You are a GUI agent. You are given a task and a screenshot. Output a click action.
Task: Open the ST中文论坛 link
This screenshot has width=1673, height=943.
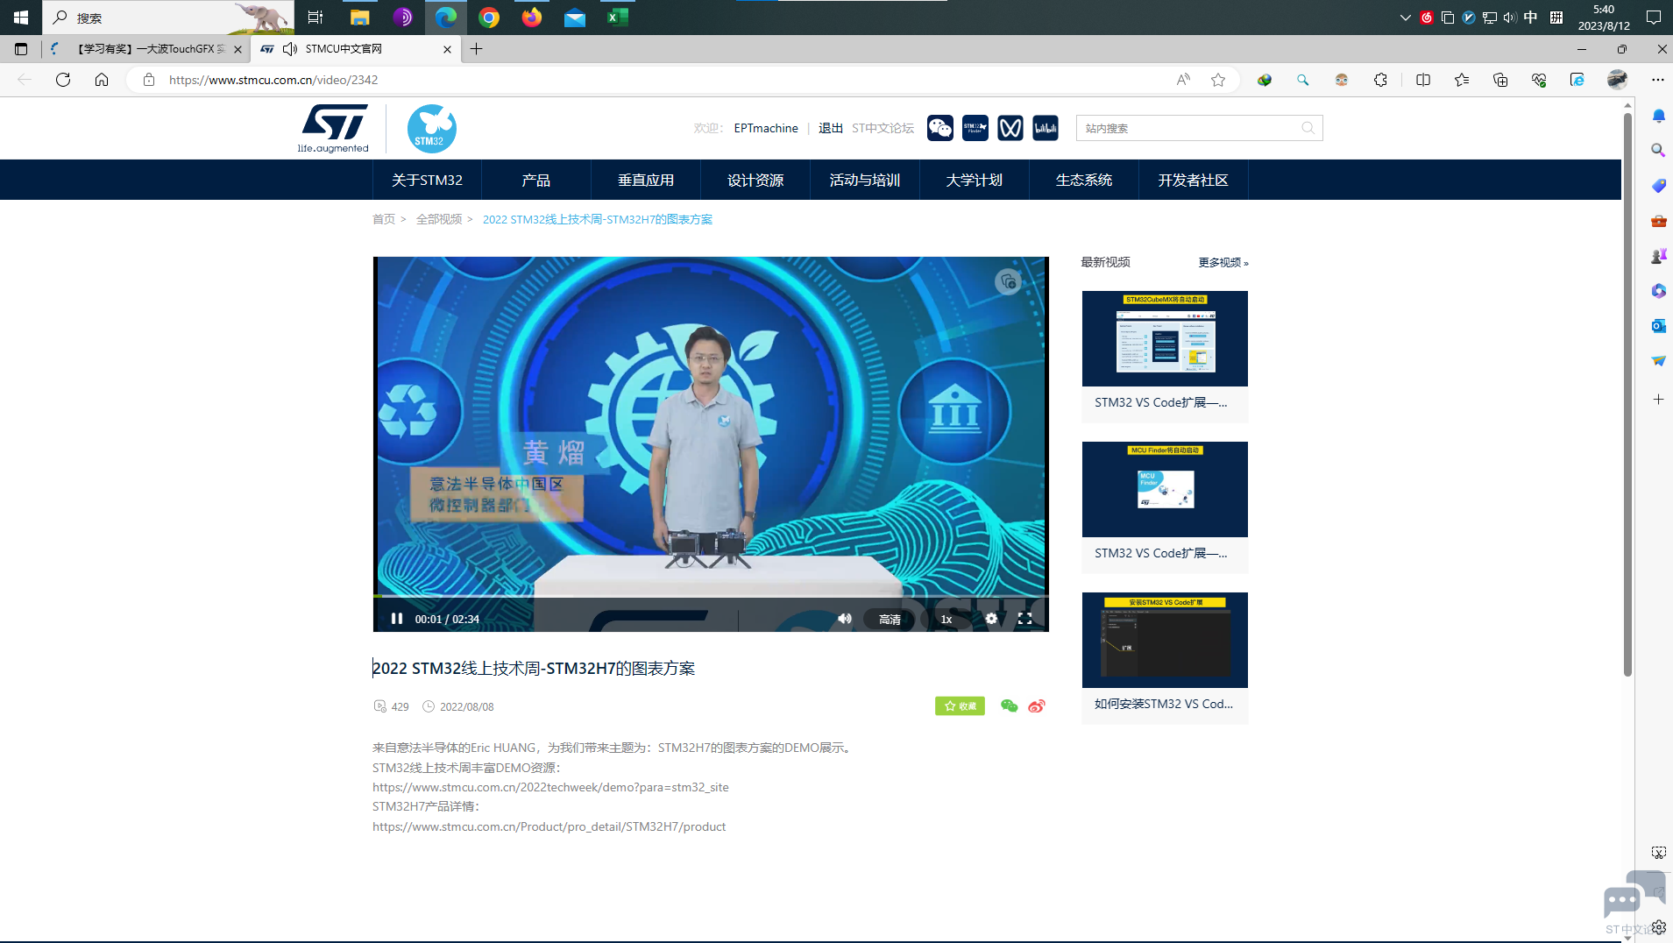coord(883,128)
